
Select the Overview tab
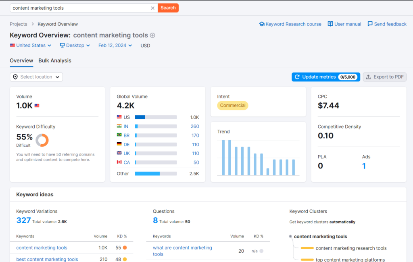[x=21, y=60]
